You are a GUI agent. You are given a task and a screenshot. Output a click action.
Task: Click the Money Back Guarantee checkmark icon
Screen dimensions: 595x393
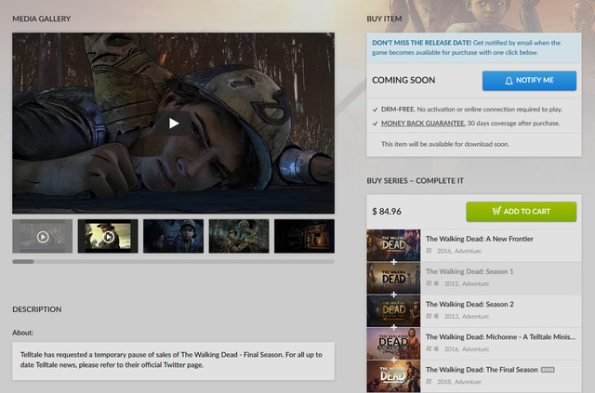click(375, 124)
